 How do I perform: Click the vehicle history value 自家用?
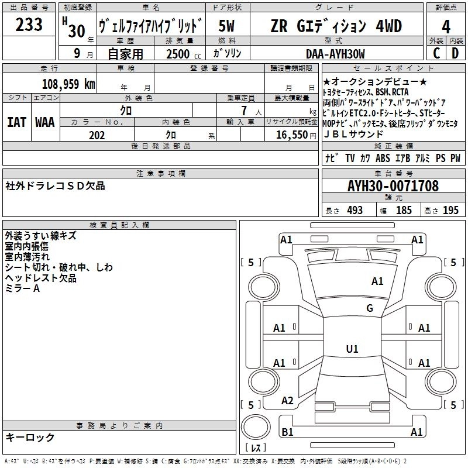click(125, 54)
